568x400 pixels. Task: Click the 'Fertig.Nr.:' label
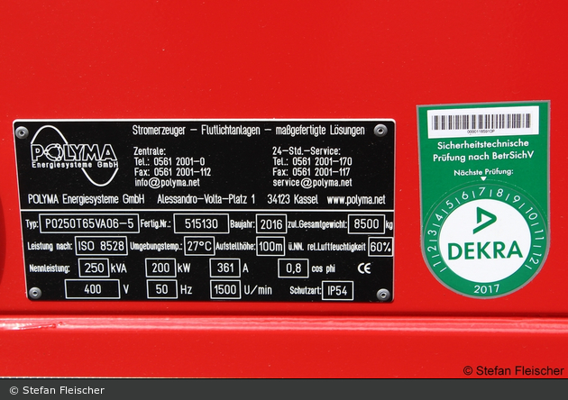pyautogui.click(x=155, y=224)
